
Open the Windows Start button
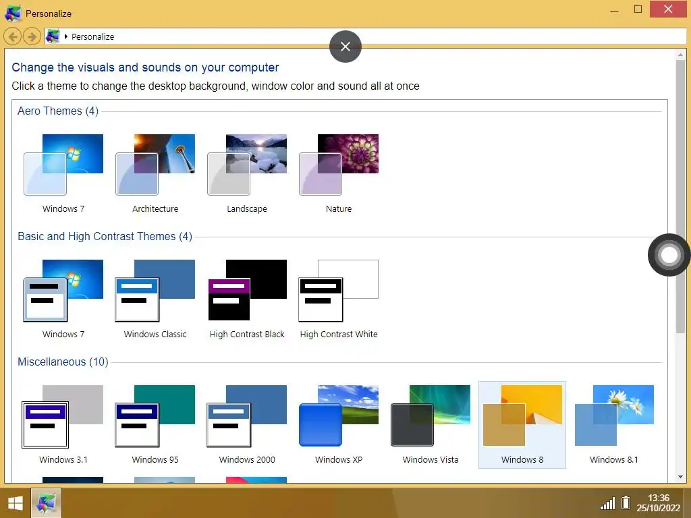coord(15,503)
